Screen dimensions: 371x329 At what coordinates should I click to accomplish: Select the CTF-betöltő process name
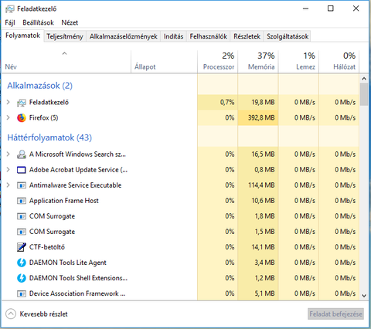(x=47, y=247)
